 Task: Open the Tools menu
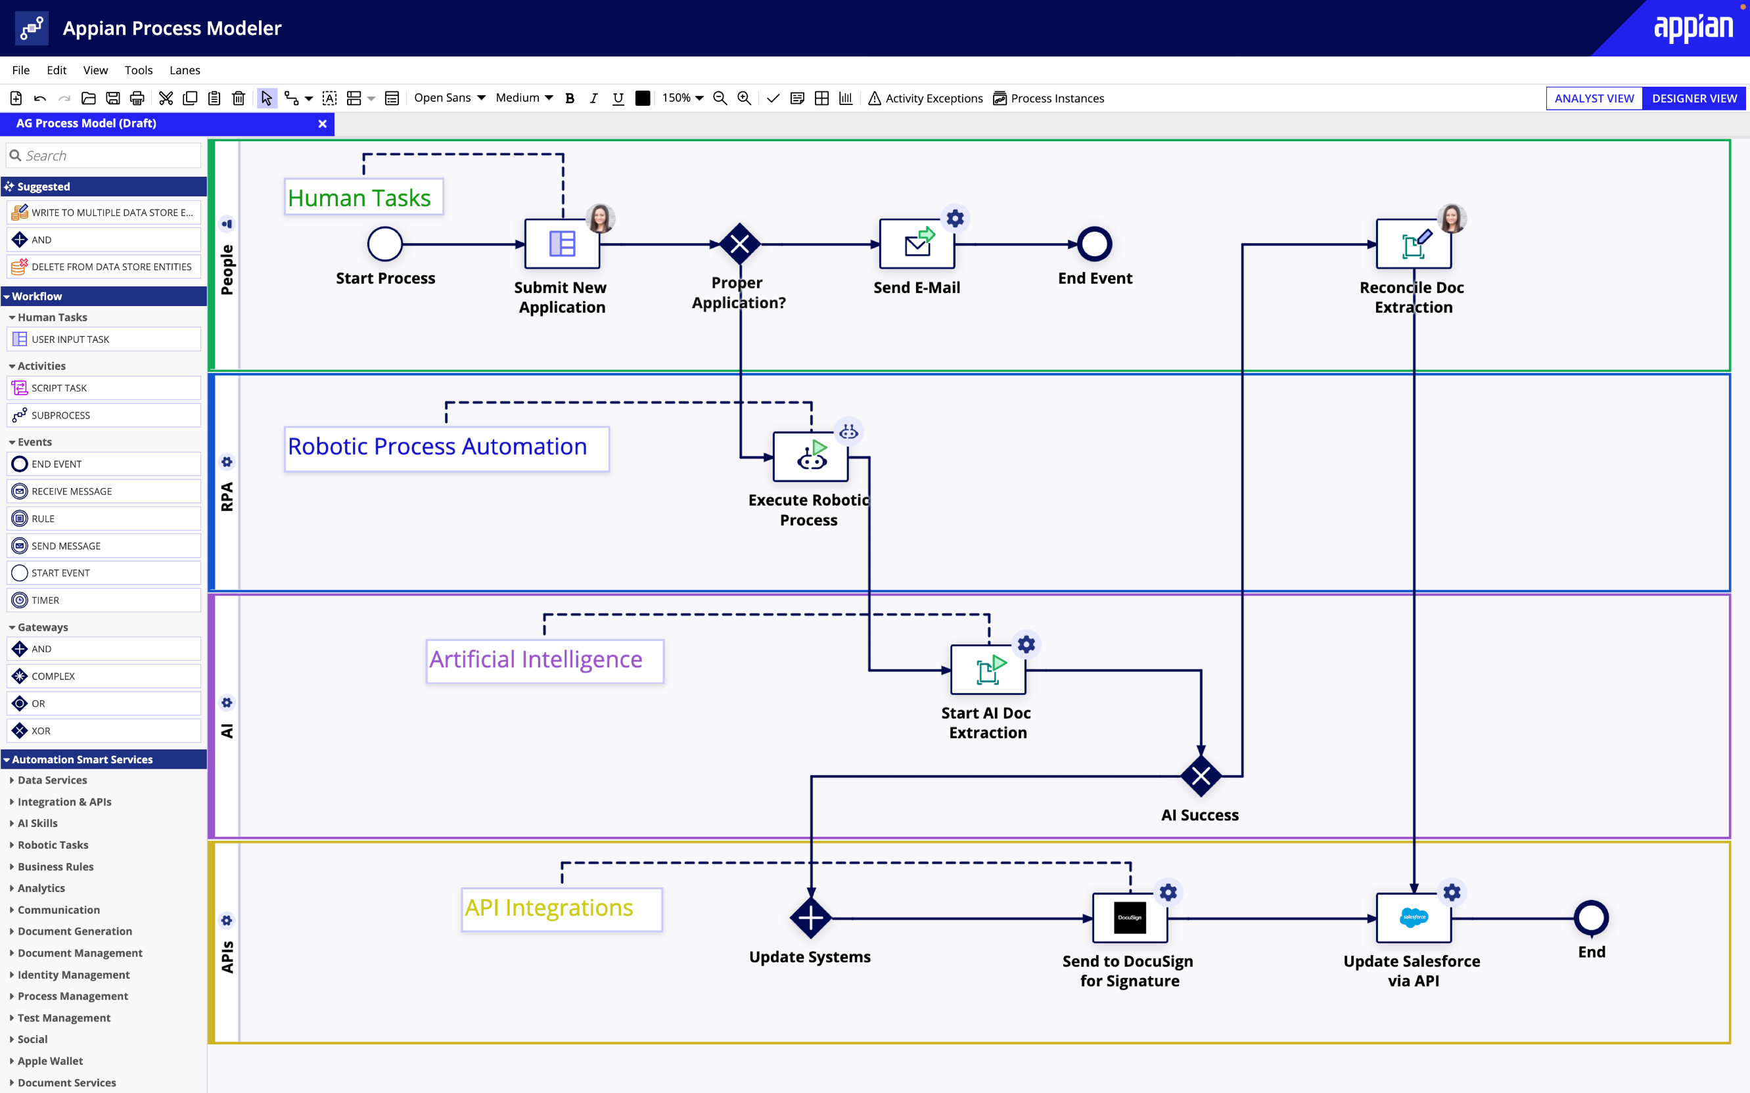click(x=138, y=70)
